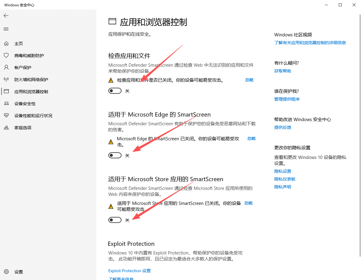Enable the Microsoft Edge SmartScreen toggle
This screenshot has height=280, width=361.
point(115,155)
